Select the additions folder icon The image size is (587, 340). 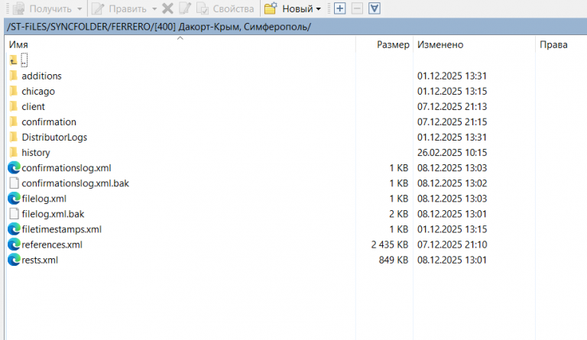pyautogui.click(x=14, y=76)
